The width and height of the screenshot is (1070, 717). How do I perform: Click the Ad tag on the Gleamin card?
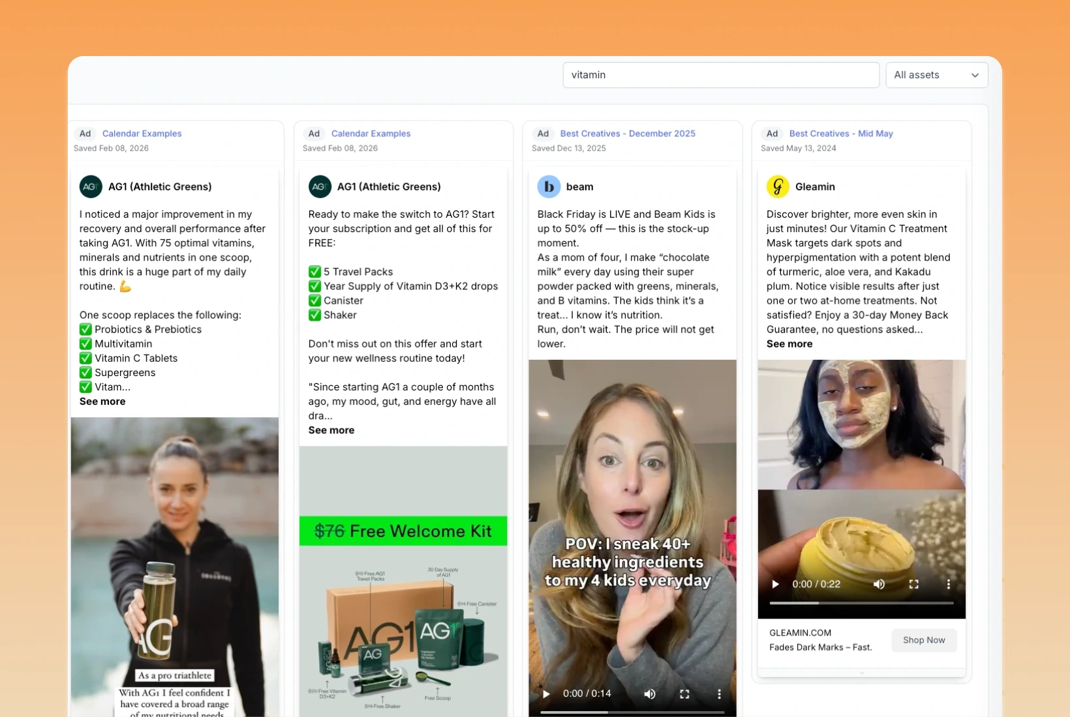(x=772, y=134)
